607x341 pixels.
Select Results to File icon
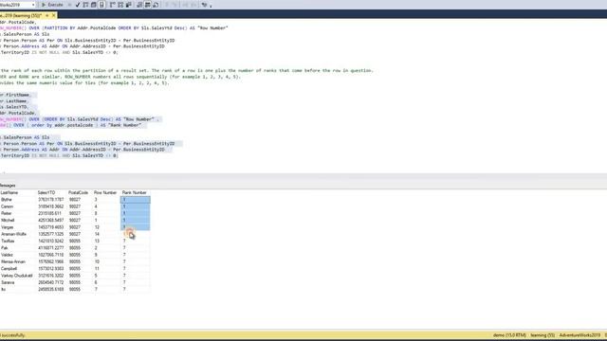(x=156, y=5)
